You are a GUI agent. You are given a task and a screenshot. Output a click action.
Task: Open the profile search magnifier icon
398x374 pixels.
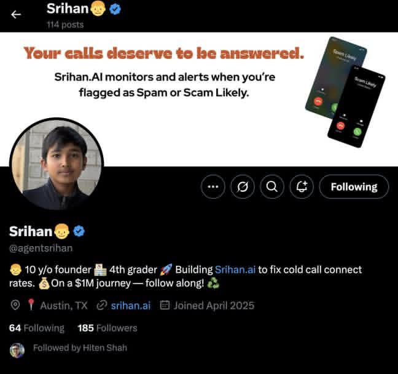click(272, 186)
